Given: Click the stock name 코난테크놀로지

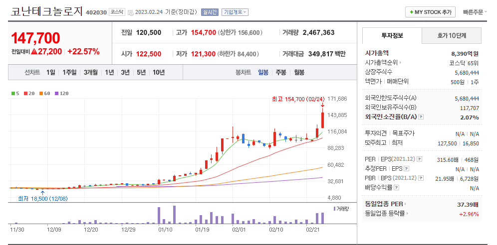Looking at the screenshot, I should coord(47,11).
